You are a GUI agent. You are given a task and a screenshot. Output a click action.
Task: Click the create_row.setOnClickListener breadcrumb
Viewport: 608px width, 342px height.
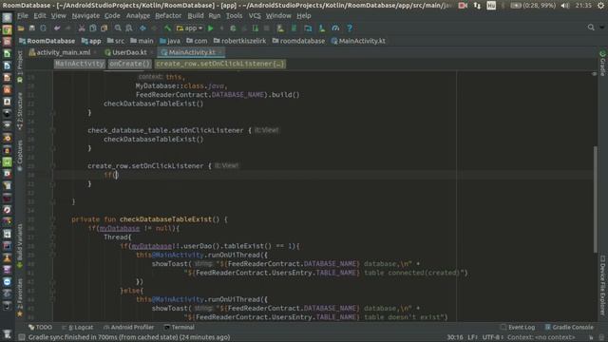(x=220, y=64)
